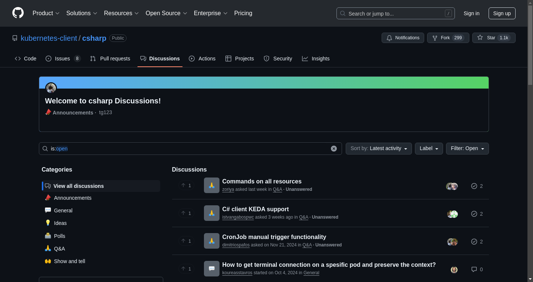Open participant avatars on Commands on all resources
Screen dimensions: 533x282
coord(452,186)
